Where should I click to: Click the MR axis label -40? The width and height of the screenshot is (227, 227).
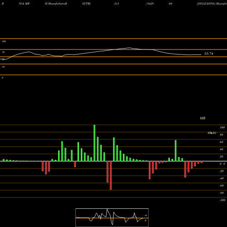coord(222,178)
